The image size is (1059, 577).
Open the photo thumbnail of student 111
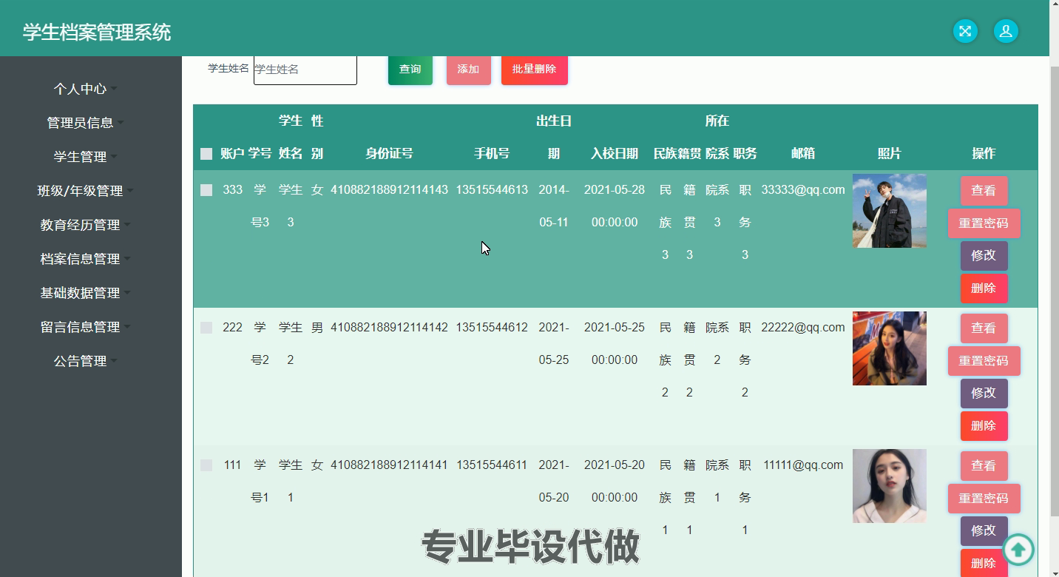pyautogui.click(x=890, y=486)
